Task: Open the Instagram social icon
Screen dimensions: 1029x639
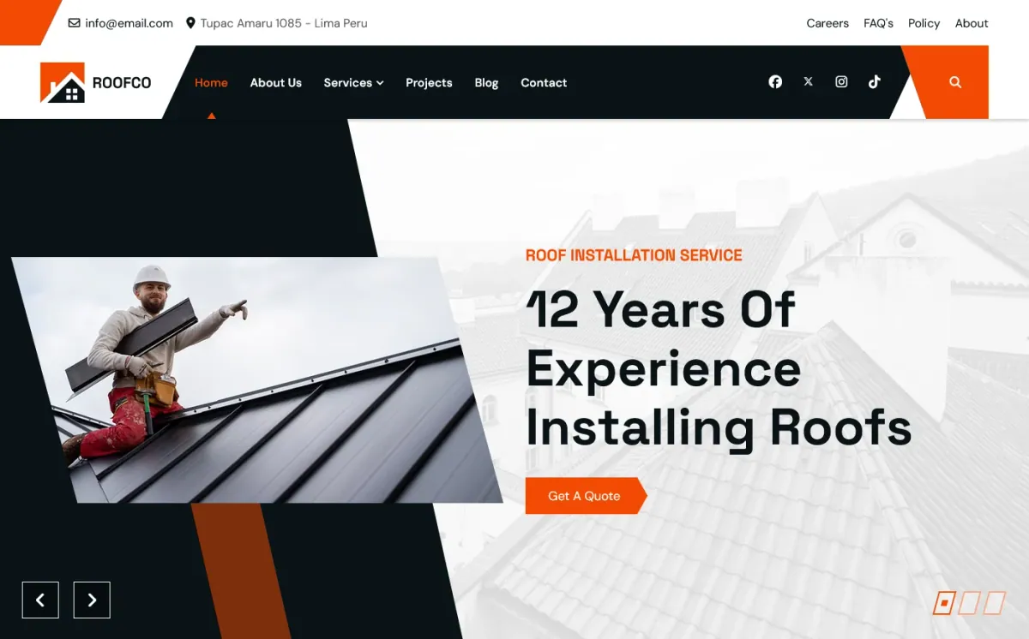Action: coord(841,82)
